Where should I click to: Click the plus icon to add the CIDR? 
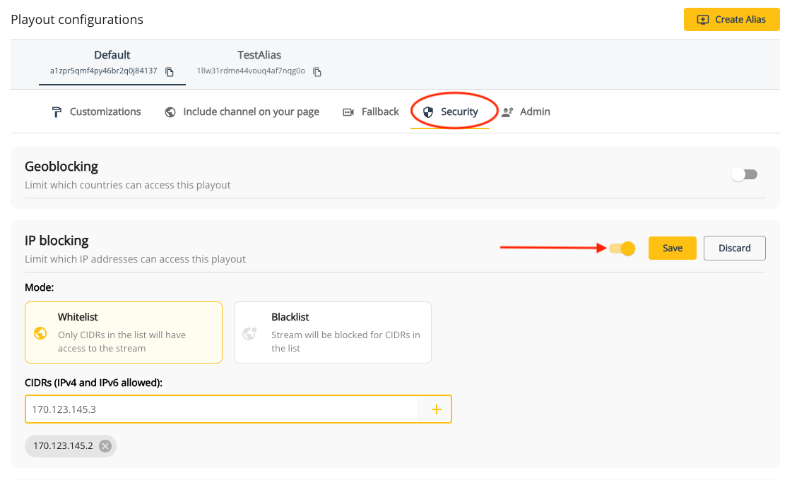click(x=437, y=409)
